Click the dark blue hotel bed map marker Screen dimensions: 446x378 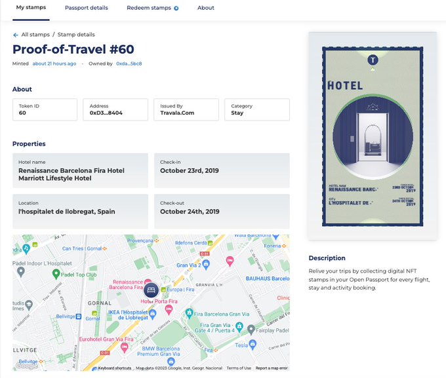coord(151,290)
